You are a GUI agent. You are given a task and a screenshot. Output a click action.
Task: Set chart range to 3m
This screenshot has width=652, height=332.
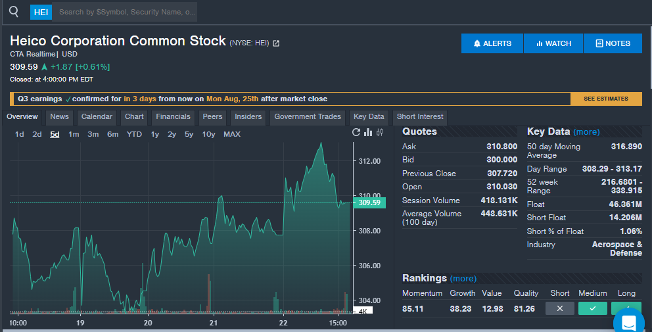[93, 134]
